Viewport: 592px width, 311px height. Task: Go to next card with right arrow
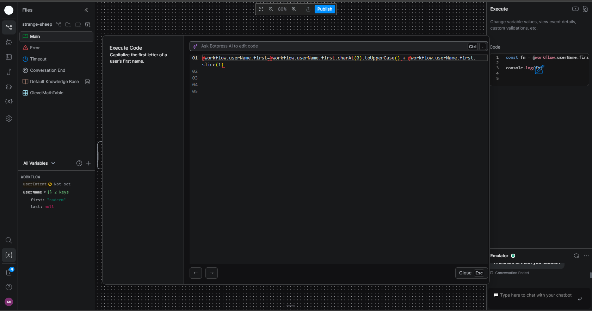211,273
